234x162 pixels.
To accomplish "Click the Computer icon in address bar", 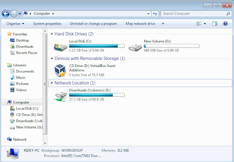I will point(26,14).
